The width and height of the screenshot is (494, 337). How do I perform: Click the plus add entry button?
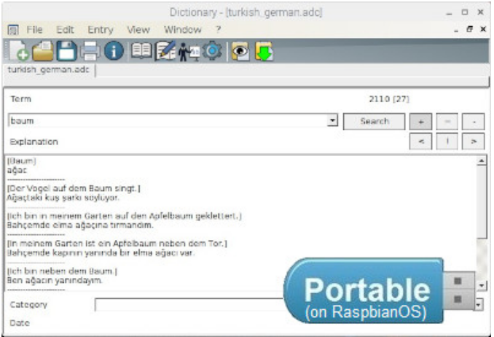pyautogui.click(x=420, y=122)
